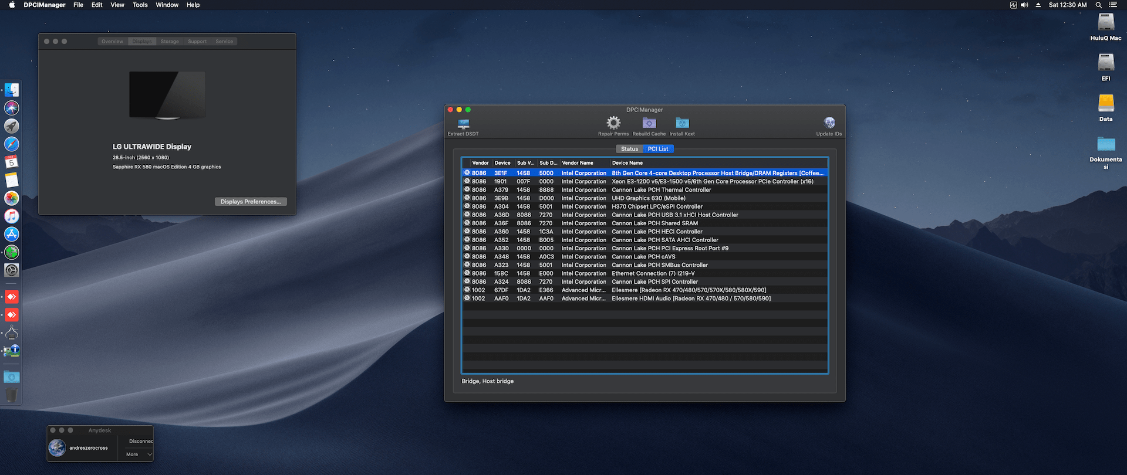1127x475 pixels.
Task: Open Install Kext in DPCIManager toolbar
Action: (682, 123)
